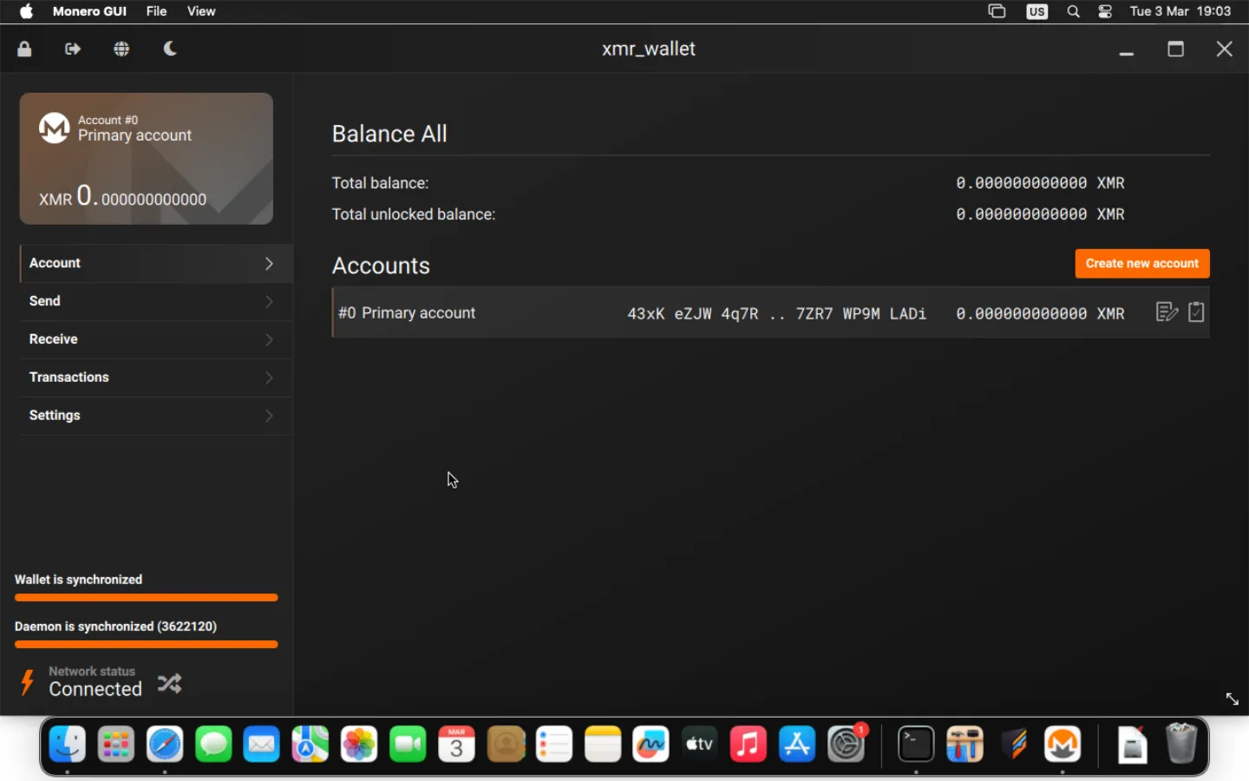
Task: Open Apple TV from the Dock
Action: point(700,745)
